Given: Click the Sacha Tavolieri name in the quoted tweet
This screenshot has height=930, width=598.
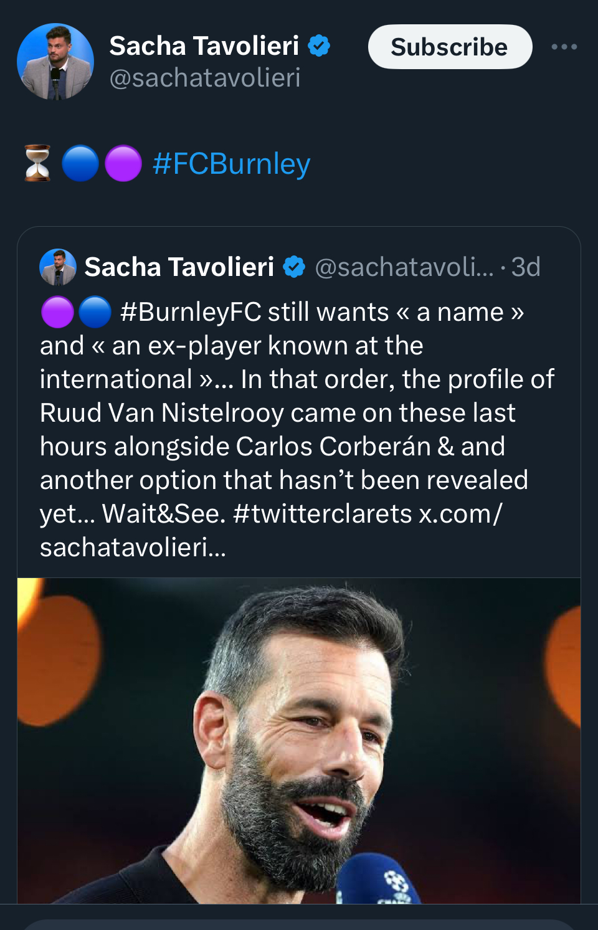Looking at the screenshot, I should [x=179, y=267].
